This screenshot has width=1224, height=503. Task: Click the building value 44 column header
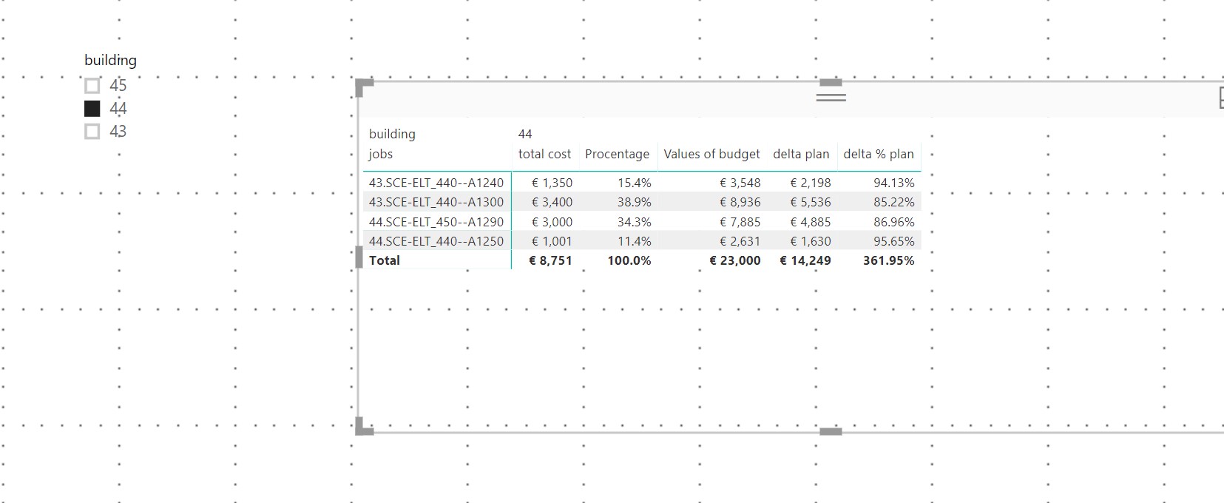point(525,134)
